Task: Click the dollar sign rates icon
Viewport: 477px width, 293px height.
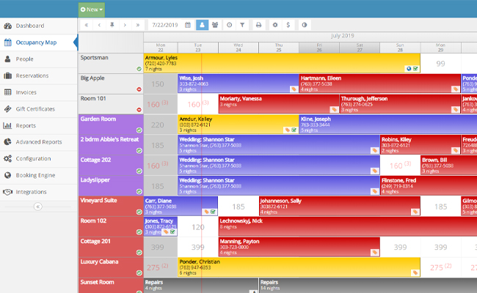Action: pos(288,25)
